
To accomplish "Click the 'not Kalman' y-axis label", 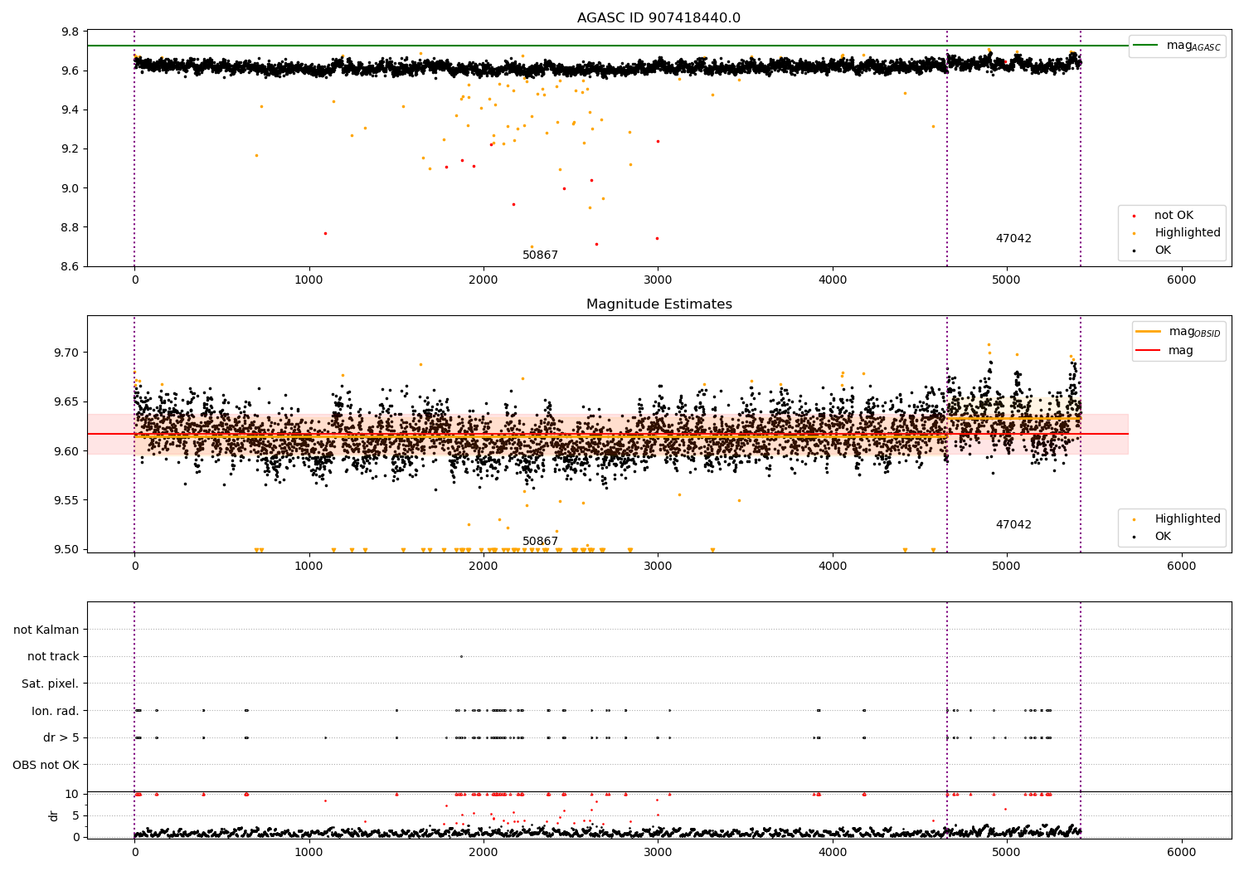I will (46, 630).
